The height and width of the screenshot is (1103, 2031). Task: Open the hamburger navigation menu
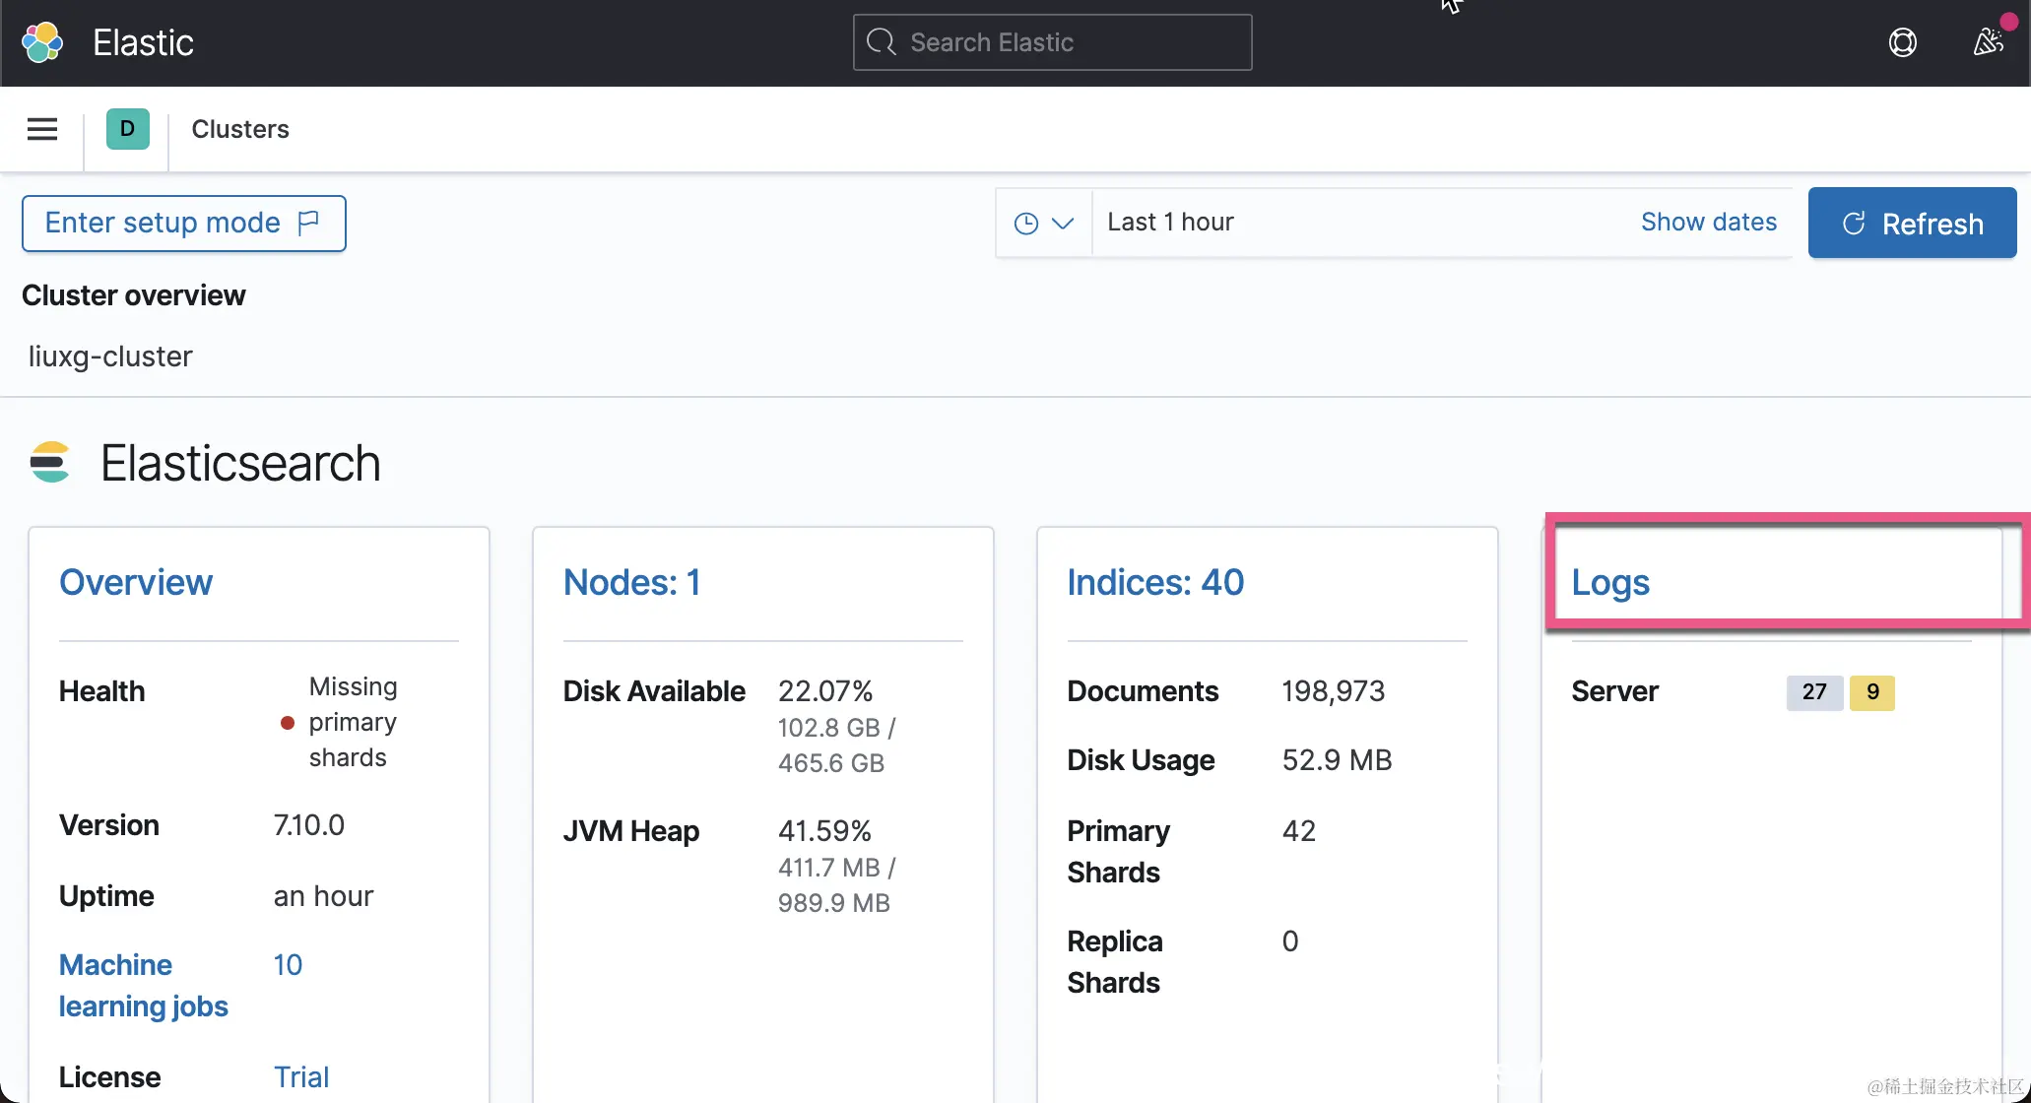[42, 129]
